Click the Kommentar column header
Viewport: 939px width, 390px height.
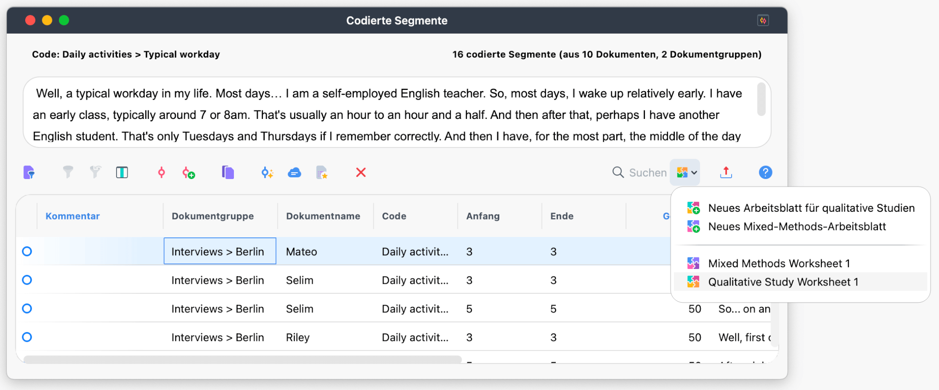pyautogui.click(x=73, y=216)
